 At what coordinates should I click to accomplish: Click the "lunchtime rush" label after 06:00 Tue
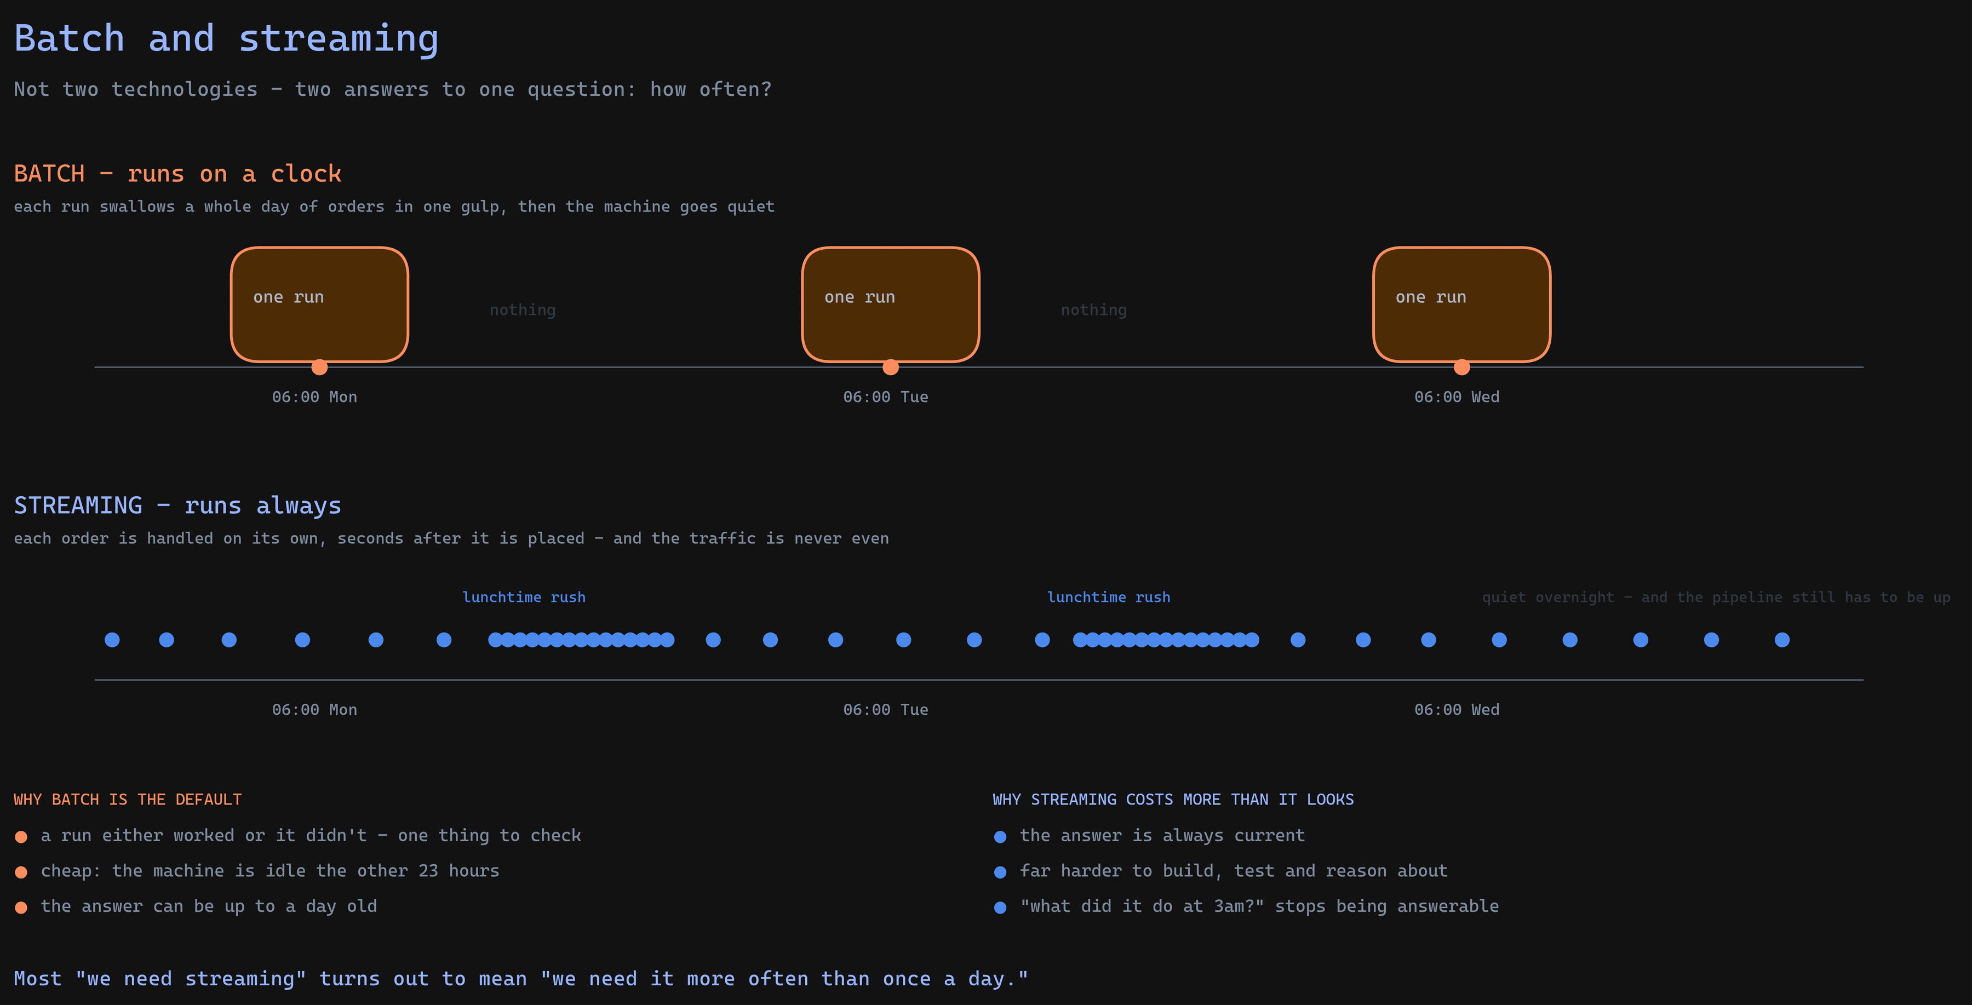point(1109,597)
